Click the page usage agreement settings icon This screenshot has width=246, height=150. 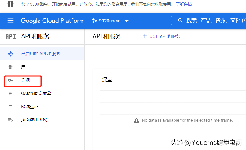[11, 120]
